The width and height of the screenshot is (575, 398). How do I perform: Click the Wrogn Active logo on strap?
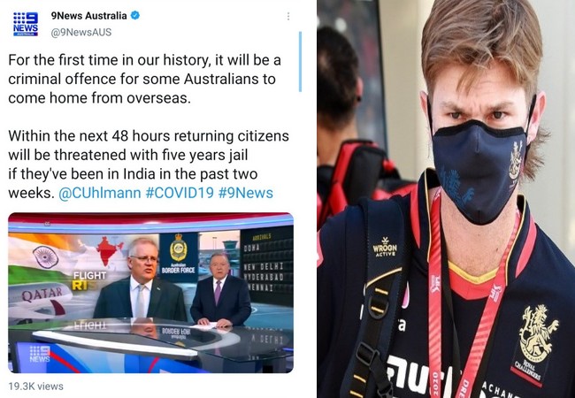pos(385,248)
